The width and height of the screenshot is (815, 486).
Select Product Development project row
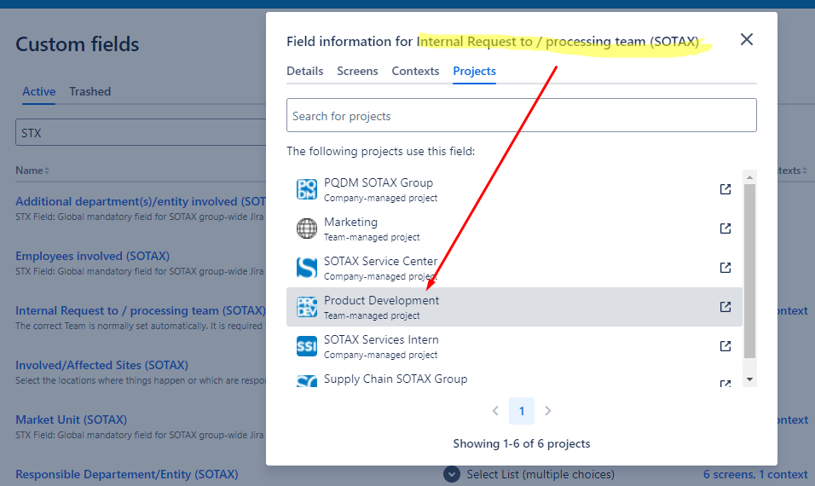[x=514, y=307]
